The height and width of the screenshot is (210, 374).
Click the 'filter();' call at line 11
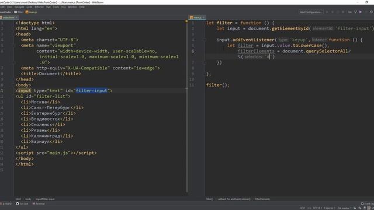(x=218, y=85)
